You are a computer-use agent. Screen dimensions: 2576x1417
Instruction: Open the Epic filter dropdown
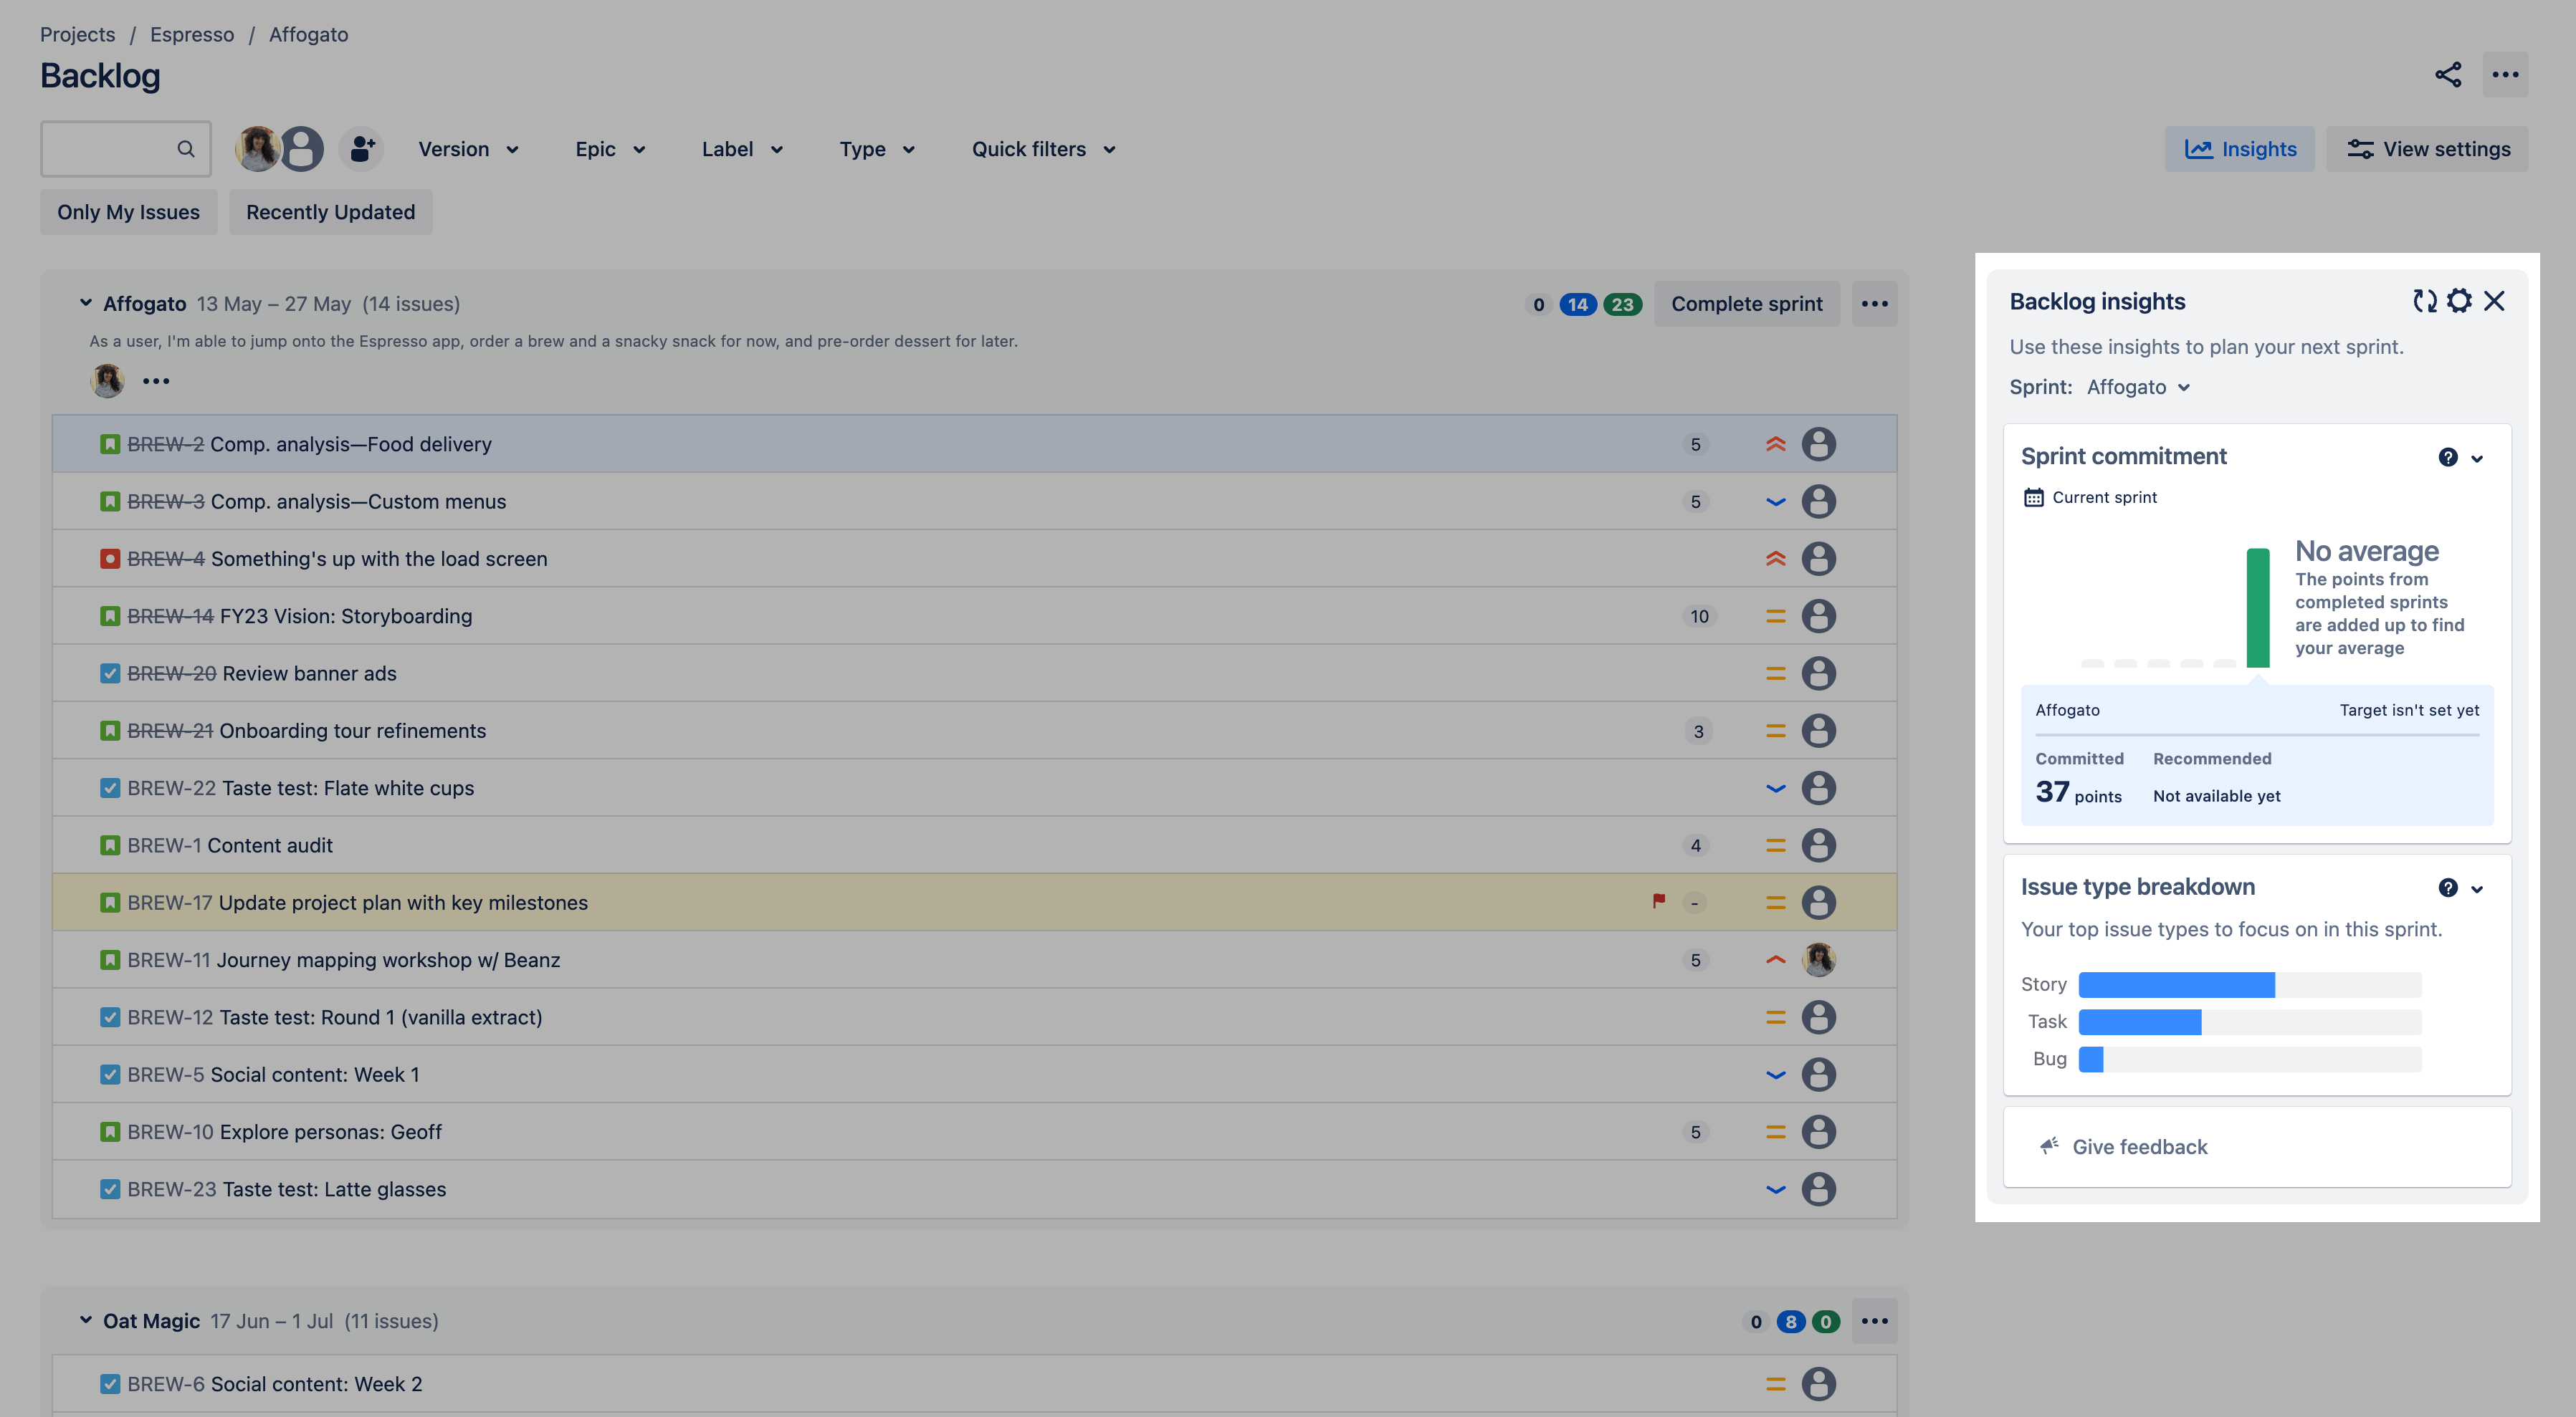click(x=609, y=148)
